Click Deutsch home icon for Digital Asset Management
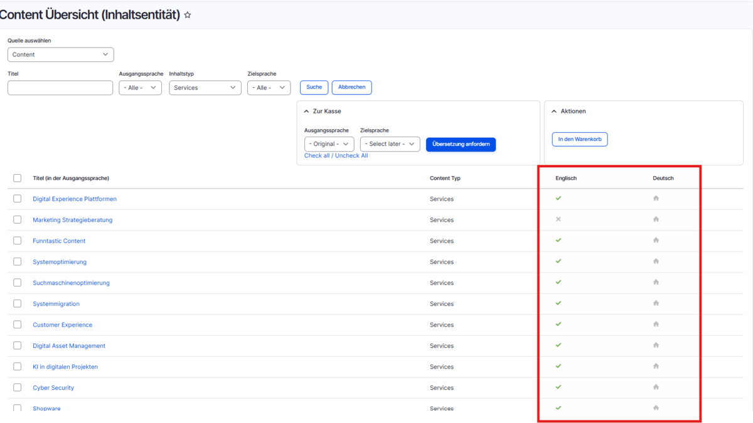This screenshot has width=753, height=423. tap(656, 345)
